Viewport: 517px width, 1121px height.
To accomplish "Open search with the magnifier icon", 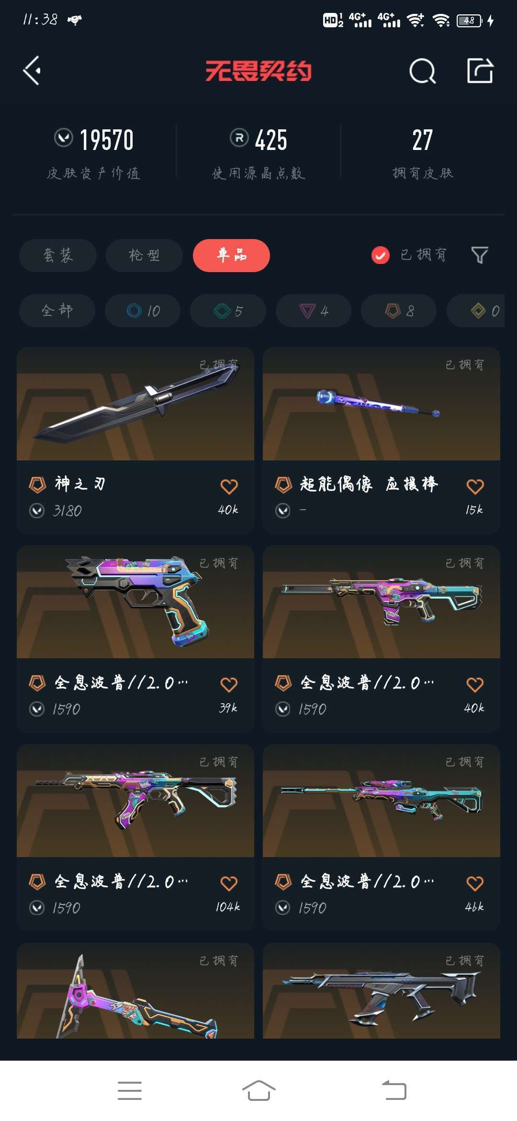I will click(x=423, y=71).
